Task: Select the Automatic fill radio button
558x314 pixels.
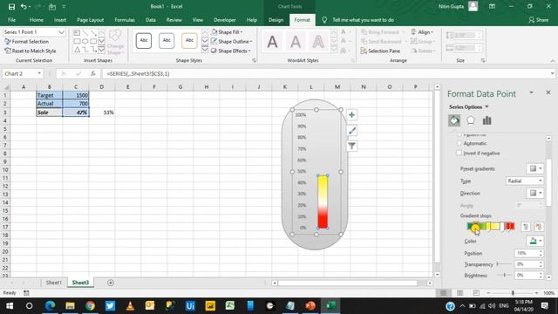Action: click(459, 143)
